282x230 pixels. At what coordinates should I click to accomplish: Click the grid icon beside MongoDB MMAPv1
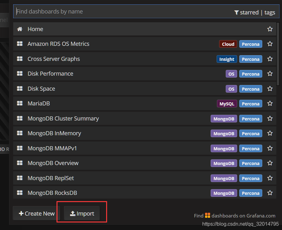pyautogui.click(x=19, y=148)
